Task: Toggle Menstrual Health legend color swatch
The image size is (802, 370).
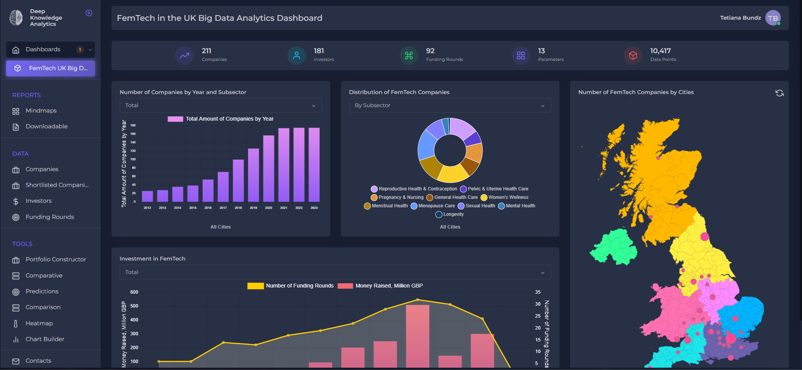Action: [367, 206]
